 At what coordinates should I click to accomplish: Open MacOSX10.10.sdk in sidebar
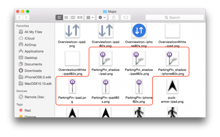38,84
